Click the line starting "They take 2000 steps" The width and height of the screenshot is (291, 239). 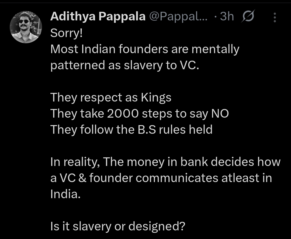pos(140,114)
